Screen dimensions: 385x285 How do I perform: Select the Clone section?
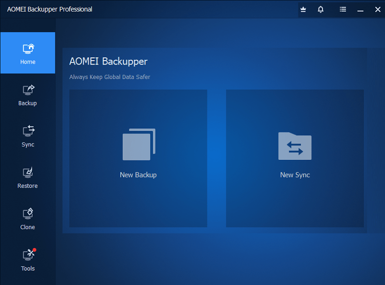click(28, 219)
